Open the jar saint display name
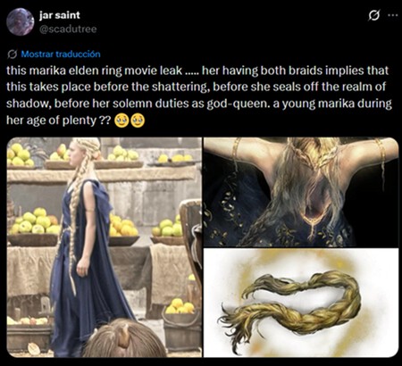402x366 pixels. pyautogui.click(x=59, y=15)
